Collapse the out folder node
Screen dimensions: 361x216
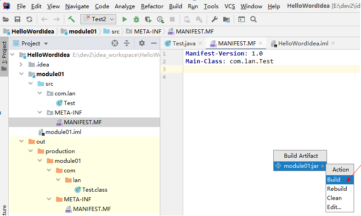22,141
